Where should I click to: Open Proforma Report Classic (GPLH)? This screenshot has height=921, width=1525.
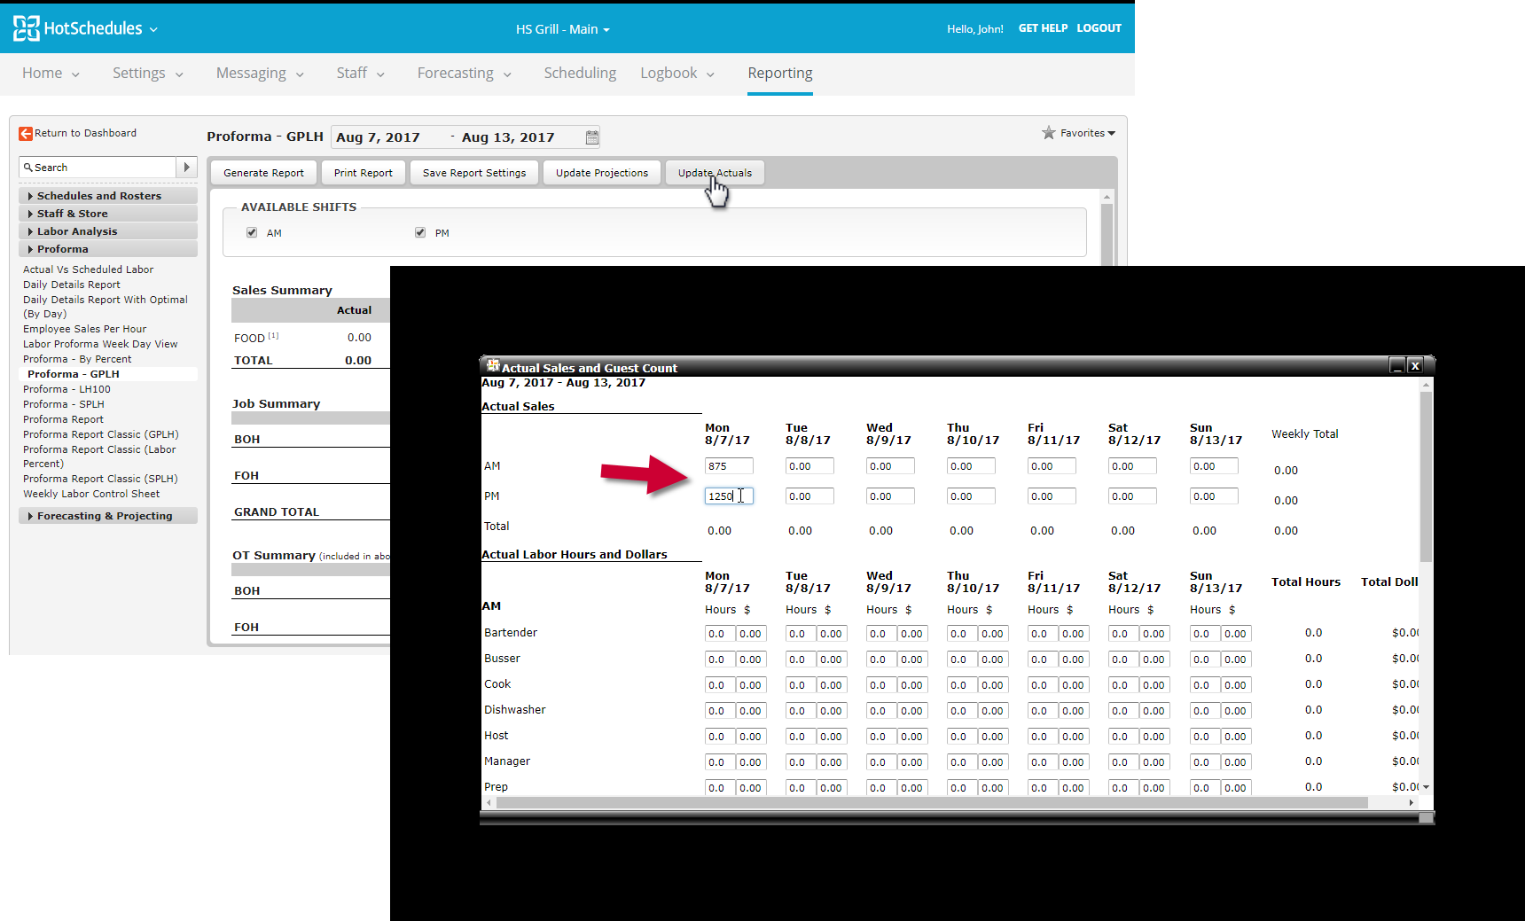[x=101, y=434]
